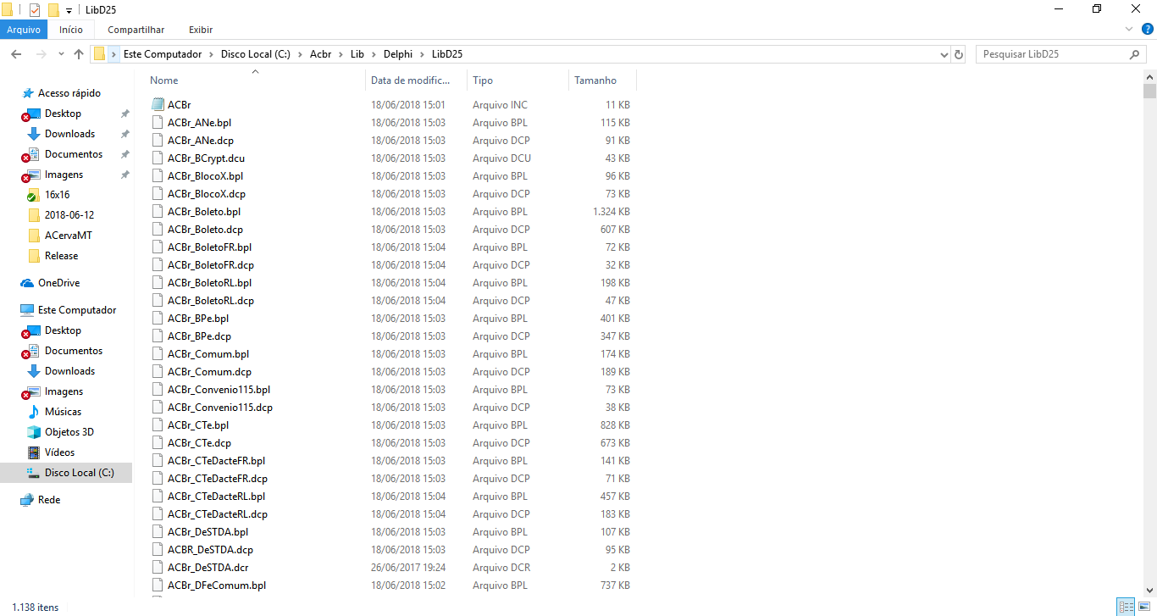Expand the ribbon with the chevron
Image resolution: width=1157 pixels, height=616 pixels.
pos(1127,30)
